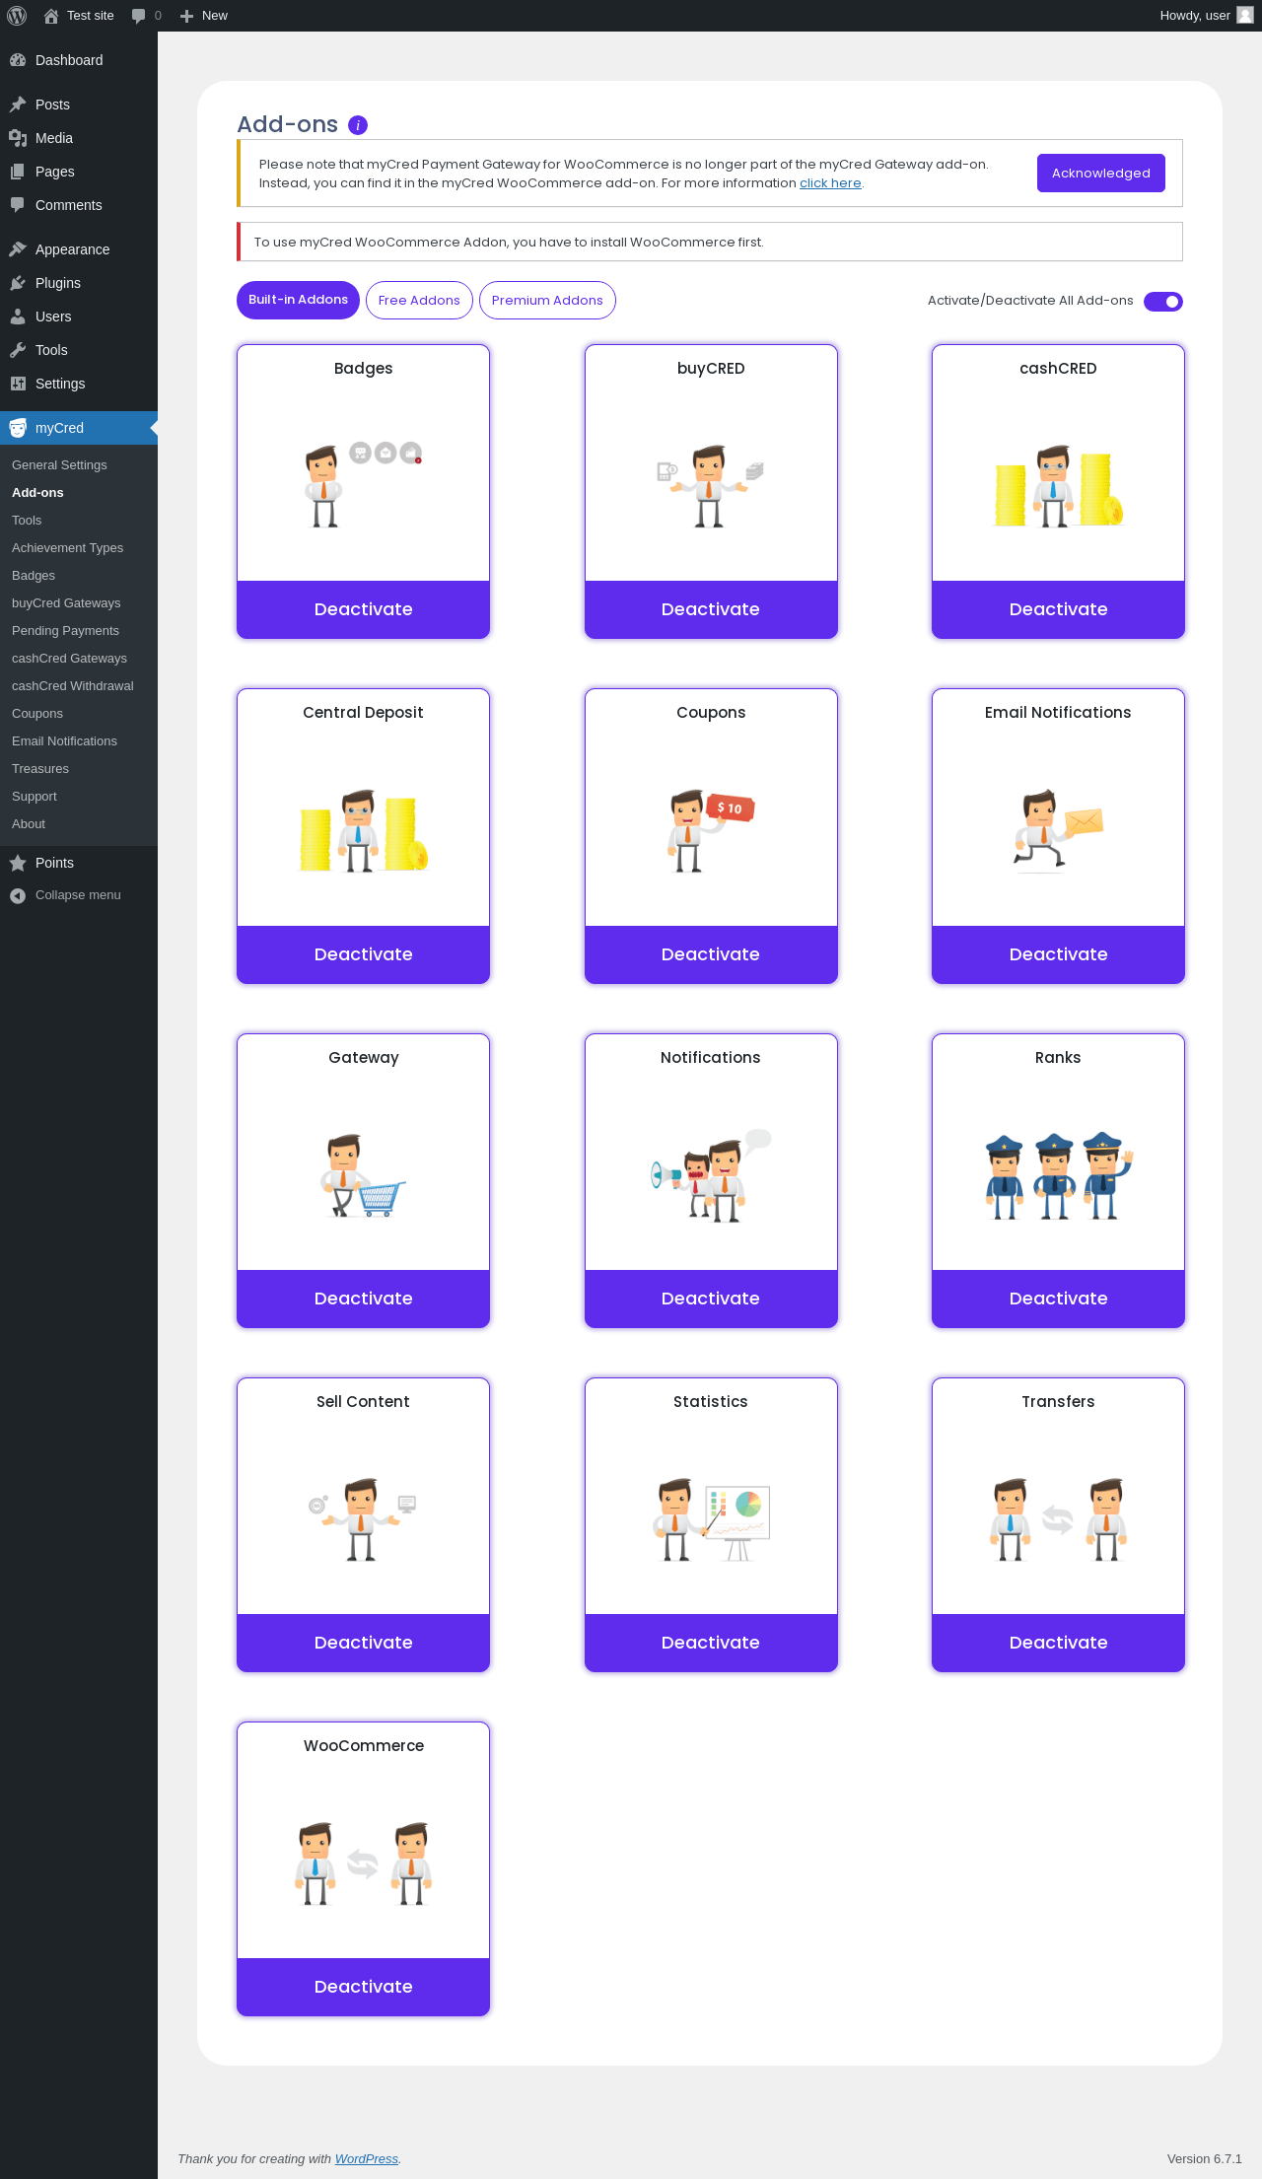Deactivate the Notifications add-on
Image resolution: width=1262 pixels, height=2179 pixels.
pos(711,1299)
